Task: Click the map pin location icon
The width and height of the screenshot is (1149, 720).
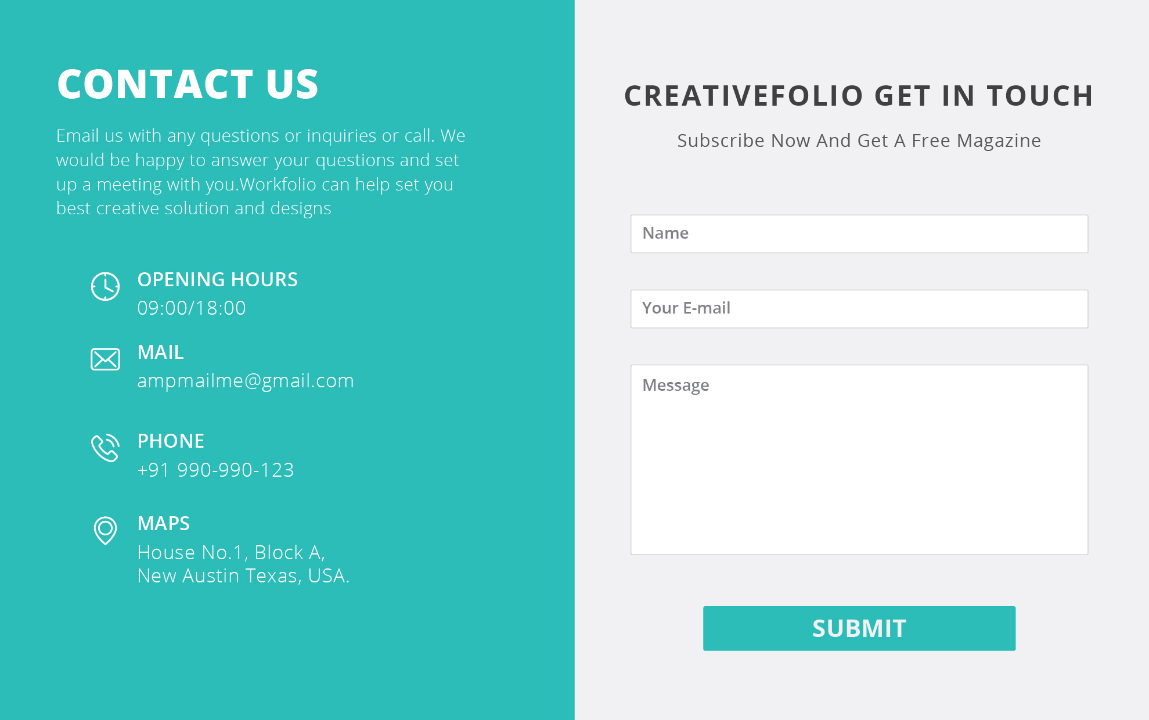Action: click(105, 530)
